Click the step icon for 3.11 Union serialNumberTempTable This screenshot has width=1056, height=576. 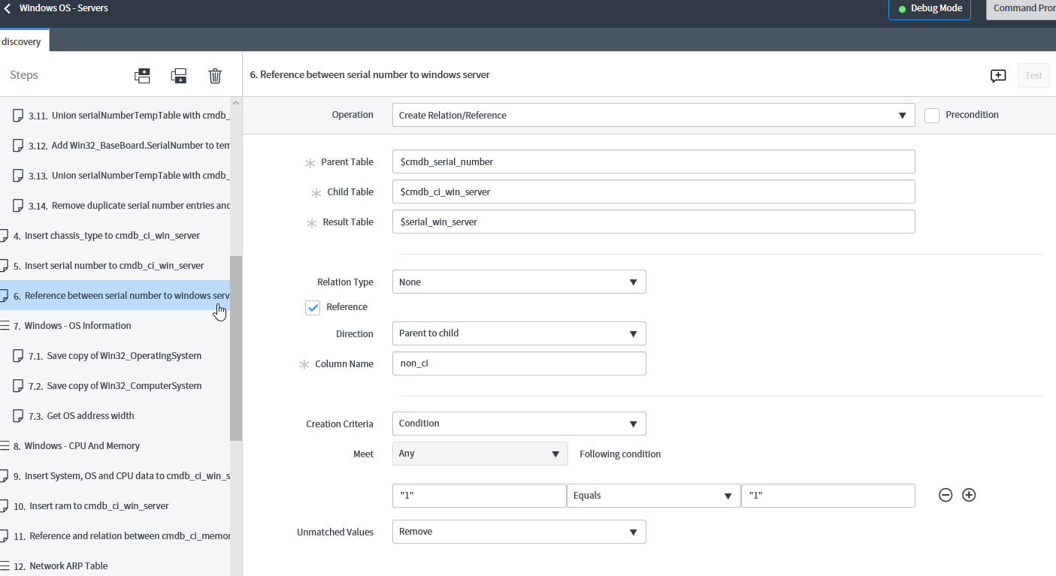pos(18,116)
